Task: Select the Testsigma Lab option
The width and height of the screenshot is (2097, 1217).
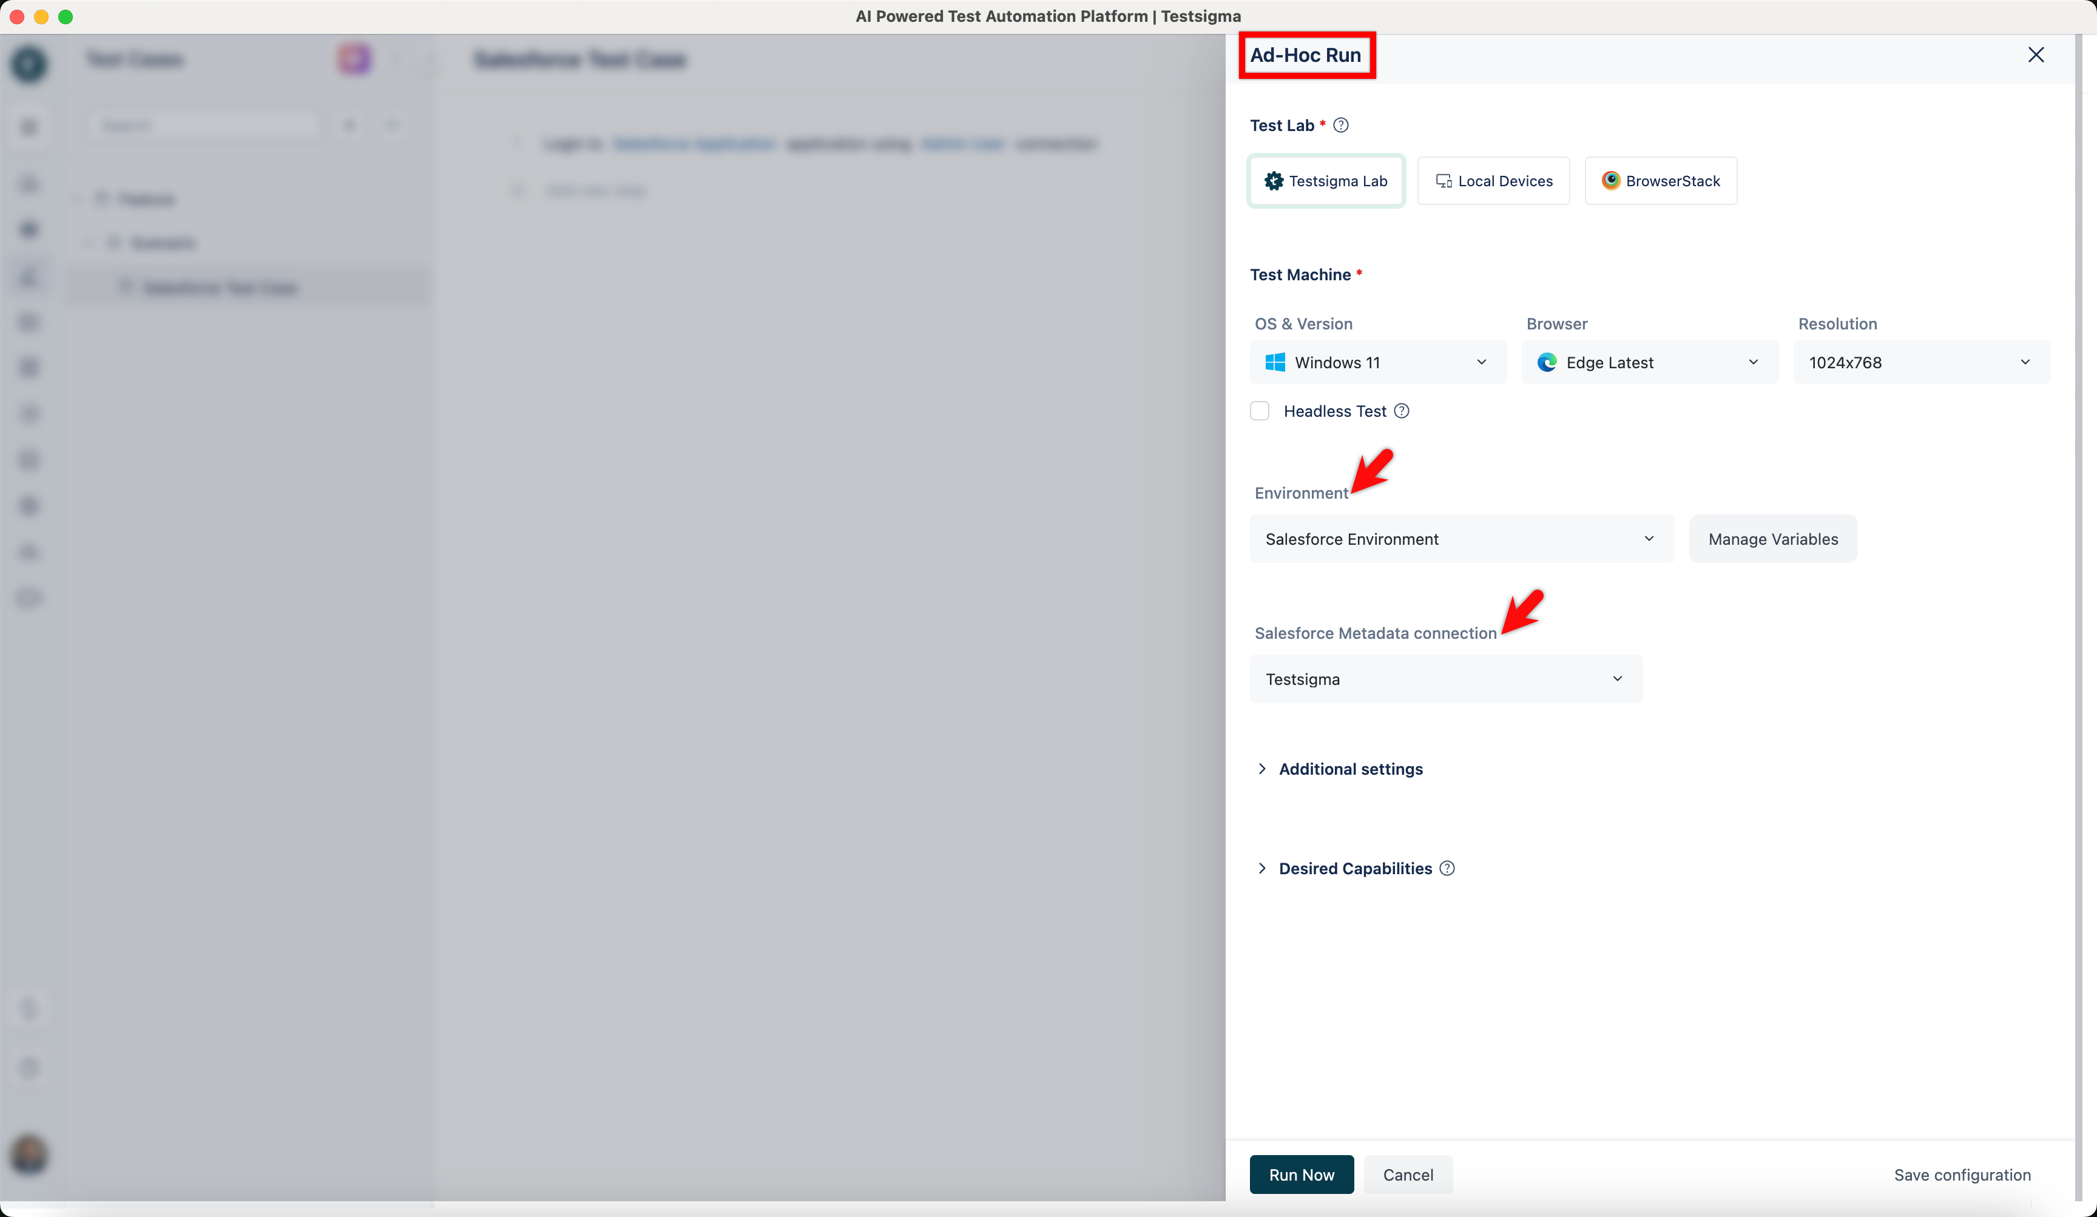Action: [x=1326, y=181]
